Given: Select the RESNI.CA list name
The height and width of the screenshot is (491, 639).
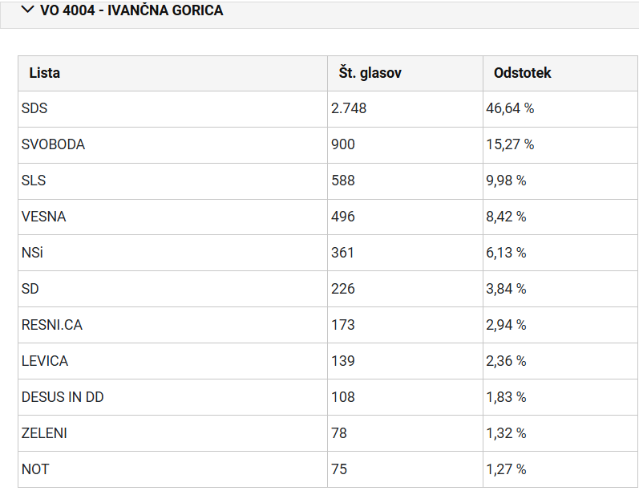Looking at the screenshot, I should [52, 325].
